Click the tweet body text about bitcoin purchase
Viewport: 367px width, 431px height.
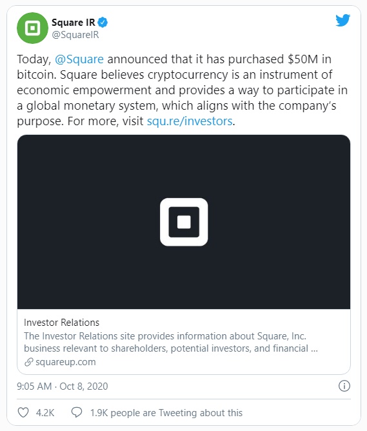pyautogui.click(x=183, y=90)
